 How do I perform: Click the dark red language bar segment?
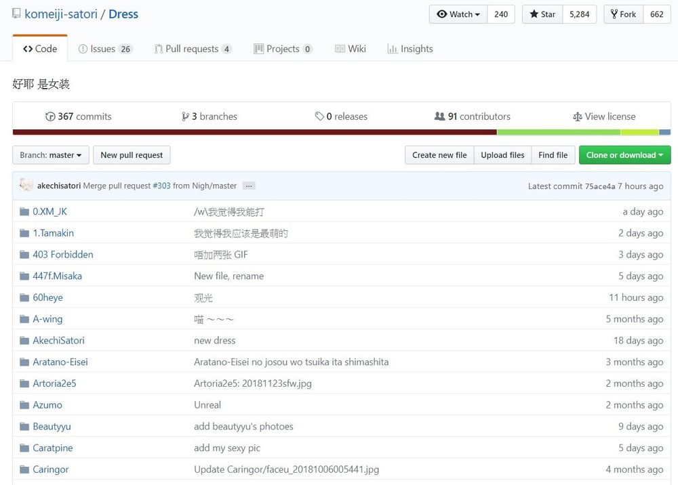pos(254,132)
